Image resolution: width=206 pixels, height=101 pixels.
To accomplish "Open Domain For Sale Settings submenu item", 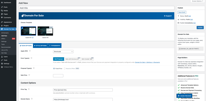I will click(4, 41).
